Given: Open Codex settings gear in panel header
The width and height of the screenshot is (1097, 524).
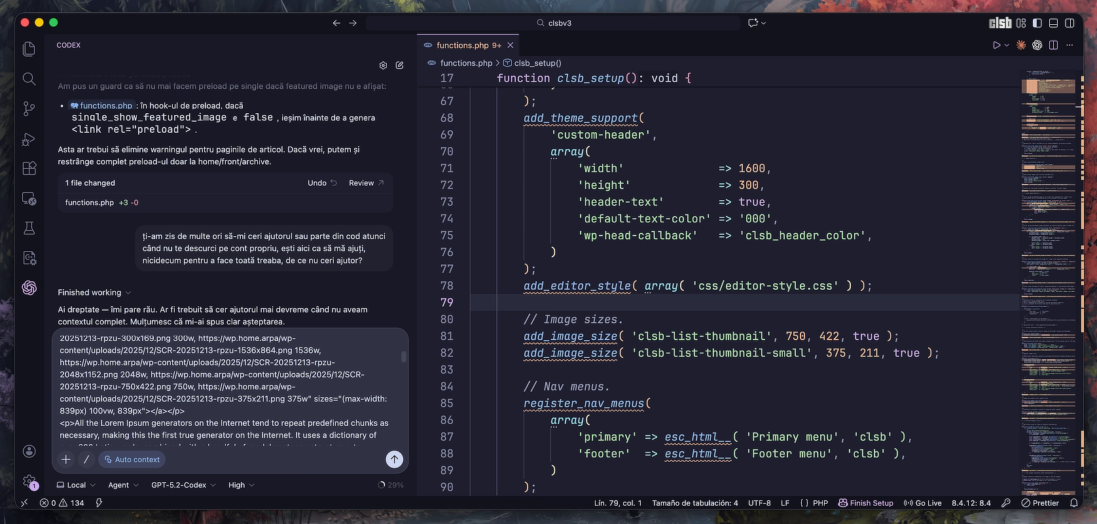Looking at the screenshot, I should click(383, 65).
